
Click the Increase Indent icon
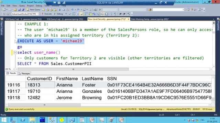click(x=124, y=14)
